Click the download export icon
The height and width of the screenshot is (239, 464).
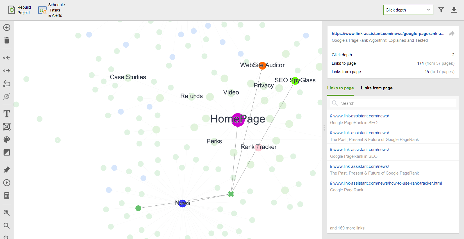454,10
